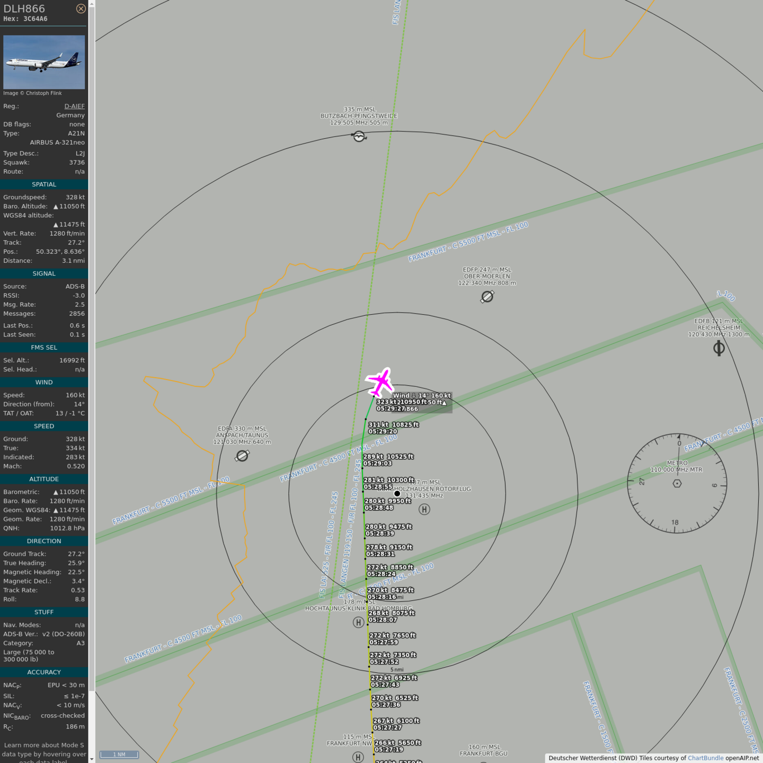Click the ALTITUDE section header
The height and width of the screenshot is (763, 763).
[44, 479]
